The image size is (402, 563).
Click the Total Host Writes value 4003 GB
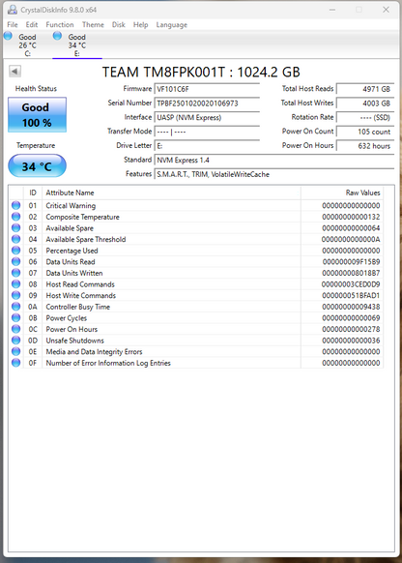[x=365, y=104]
